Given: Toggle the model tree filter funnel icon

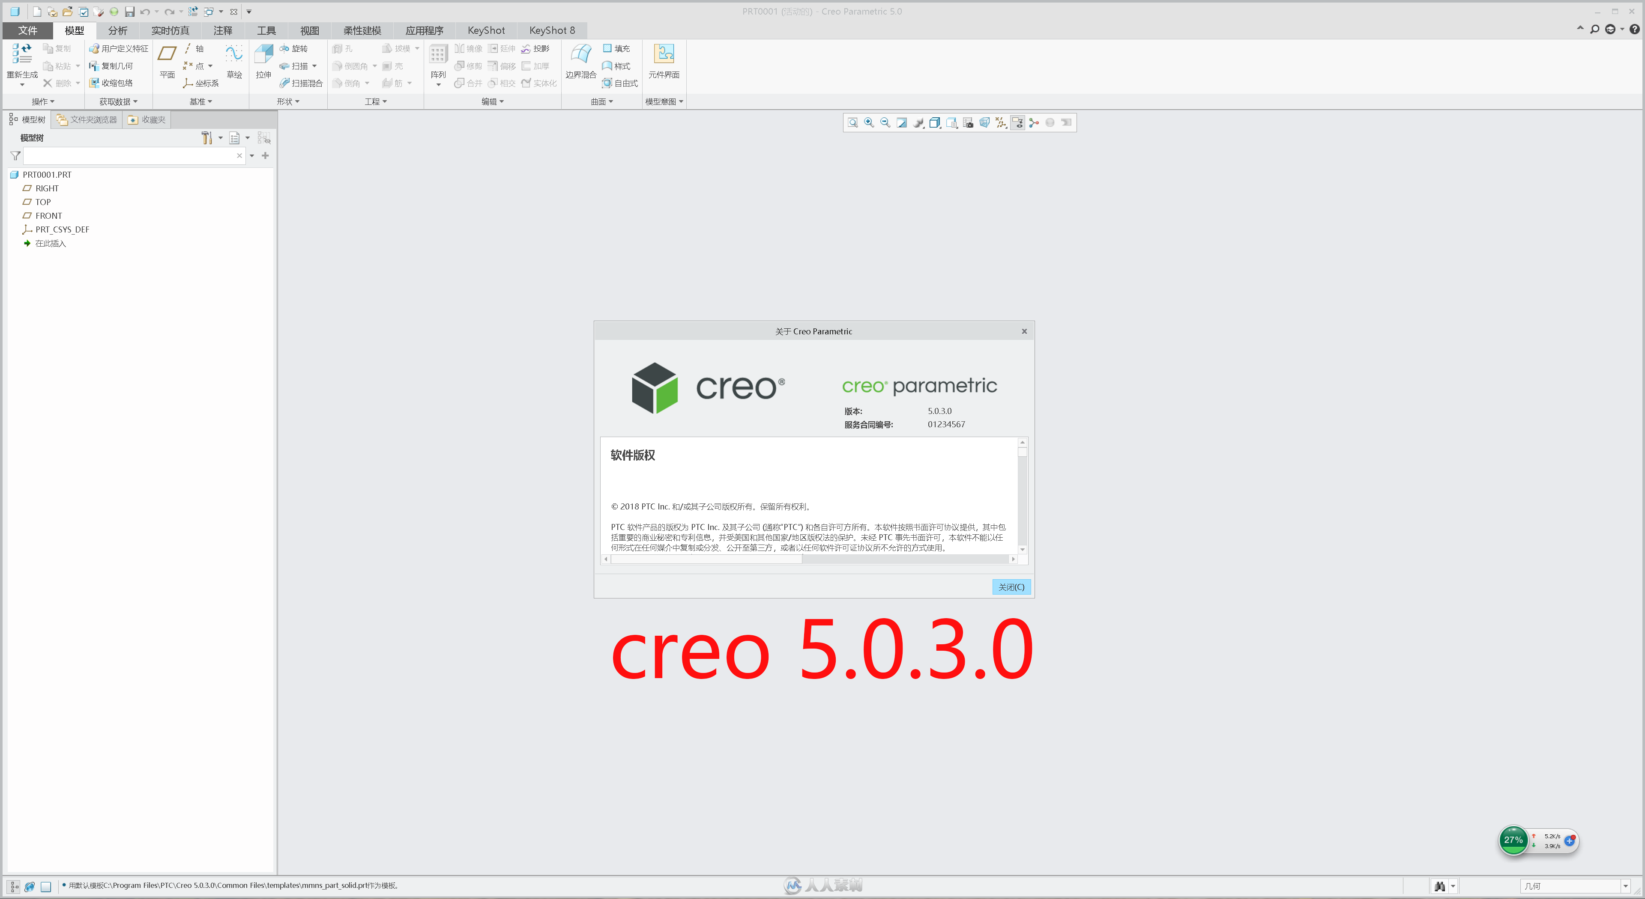Looking at the screenshot, I should [15, 156].
